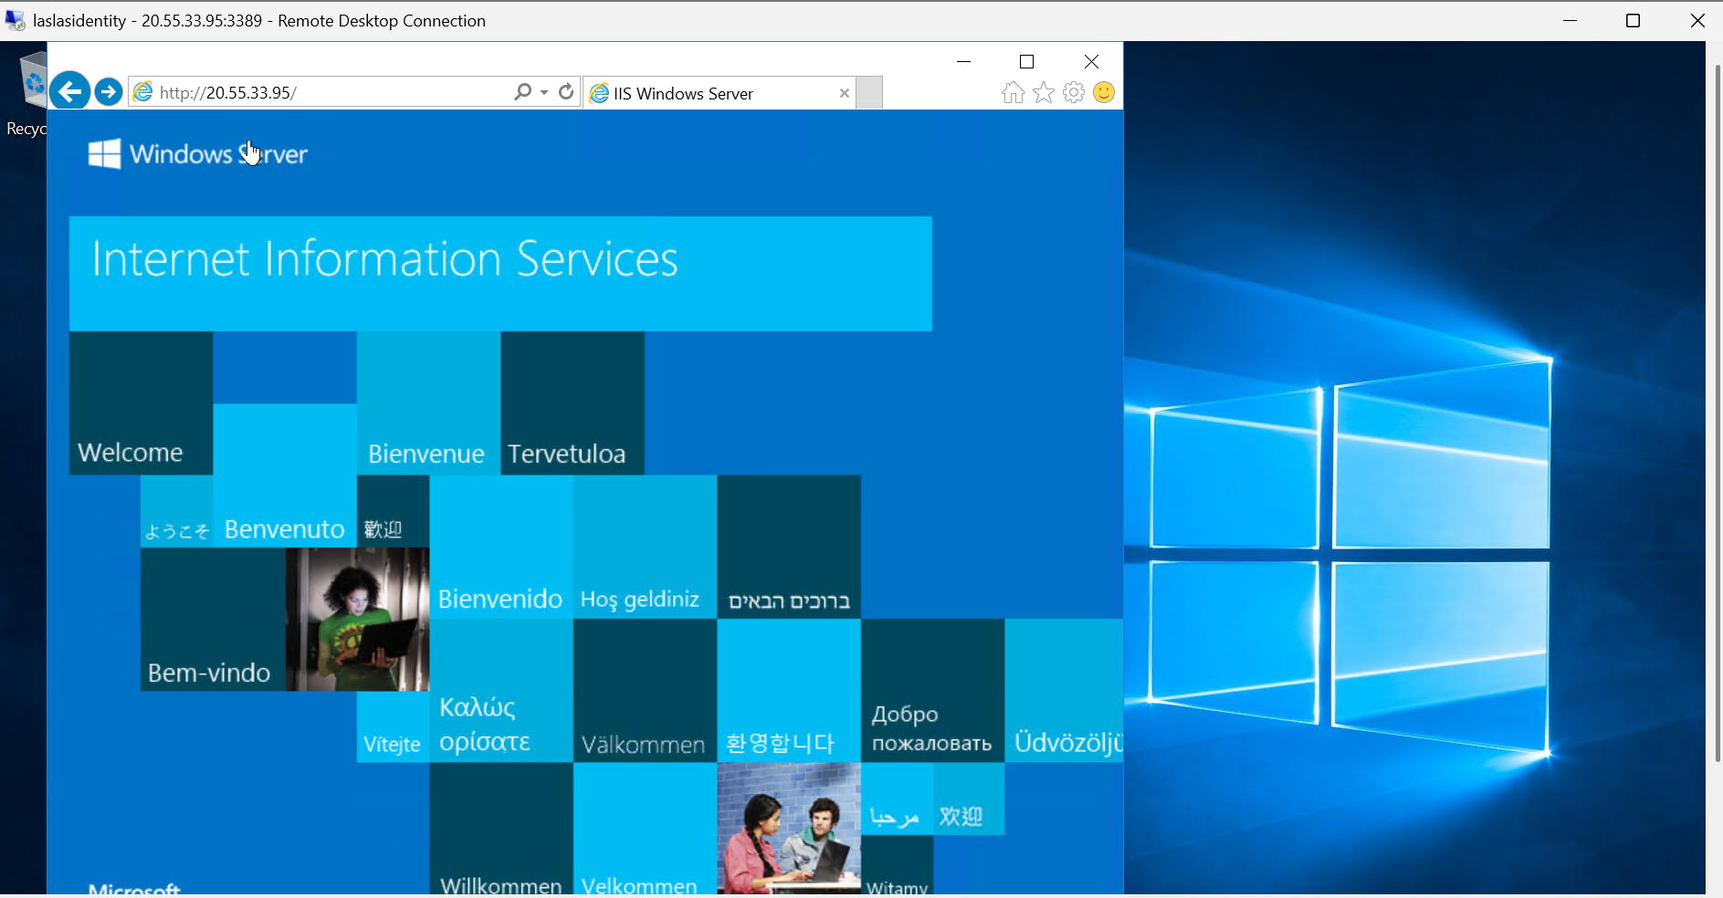
Task: Go forward with the browser forward arrow
Action: pos(109,92)
